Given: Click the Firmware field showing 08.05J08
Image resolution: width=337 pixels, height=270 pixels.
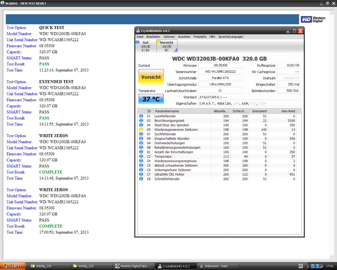Looking at the screenshot, I should [220, 65].
